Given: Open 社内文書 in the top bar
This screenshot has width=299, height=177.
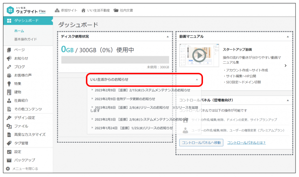Looking at the screenshot, I should pyautogui.click(x=123, y=10).
